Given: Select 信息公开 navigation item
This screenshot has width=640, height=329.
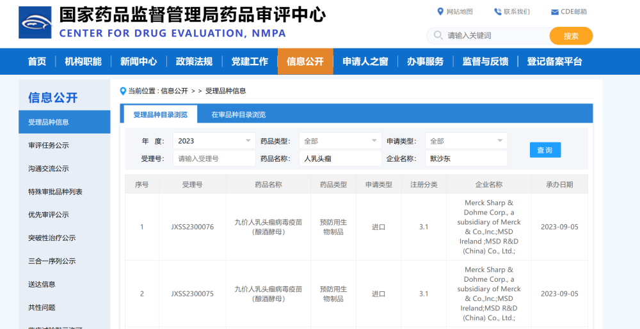Looking at the screenshot, I should tap(305, 61).
